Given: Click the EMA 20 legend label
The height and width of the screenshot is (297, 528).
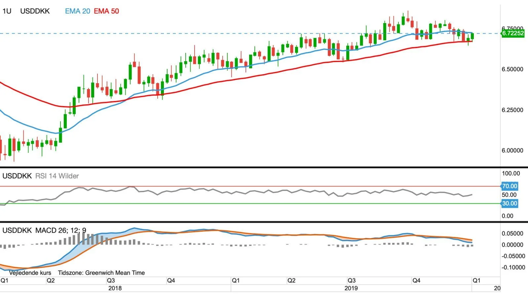Looking at the screenshot, I should tap(77, 11).
